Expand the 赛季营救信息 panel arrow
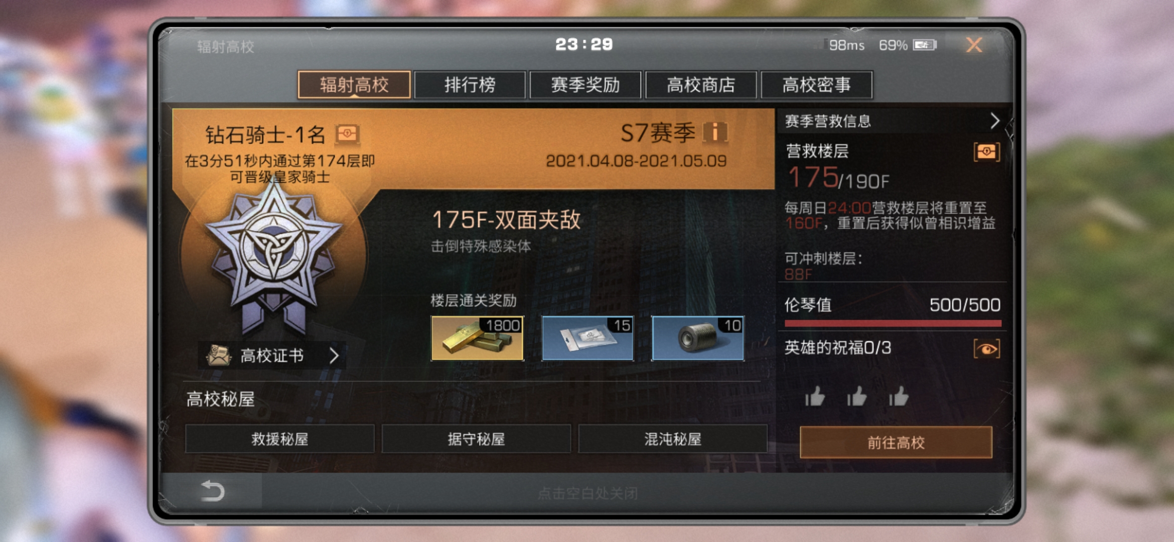The width and height of the screenshot is (1174, 542). coord(994,120)
